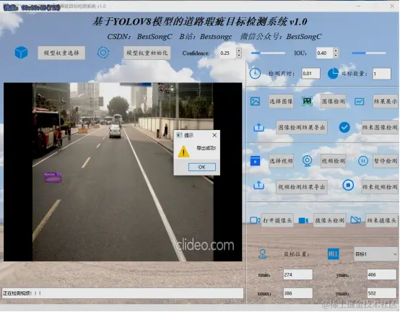Click upload icon beside 视频检测结果导出
The image size is (400, 312).
pyautogui.click(x=258, y=185)
